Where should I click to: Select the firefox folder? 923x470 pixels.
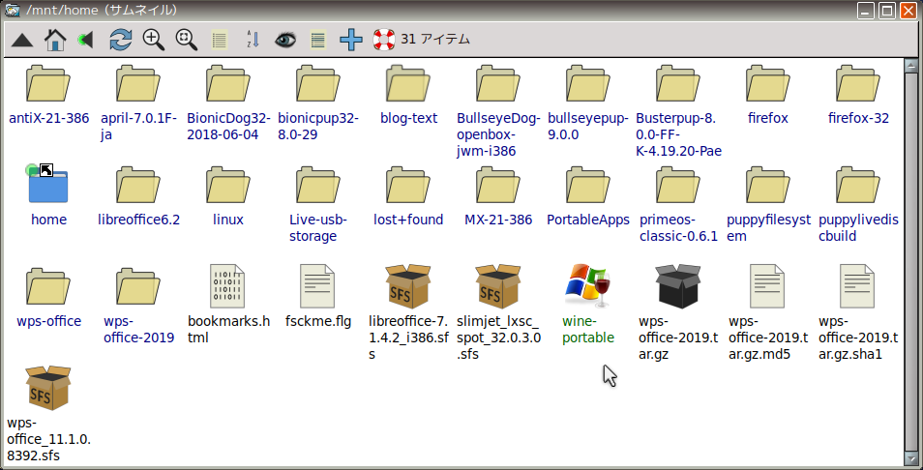[768, 83]
